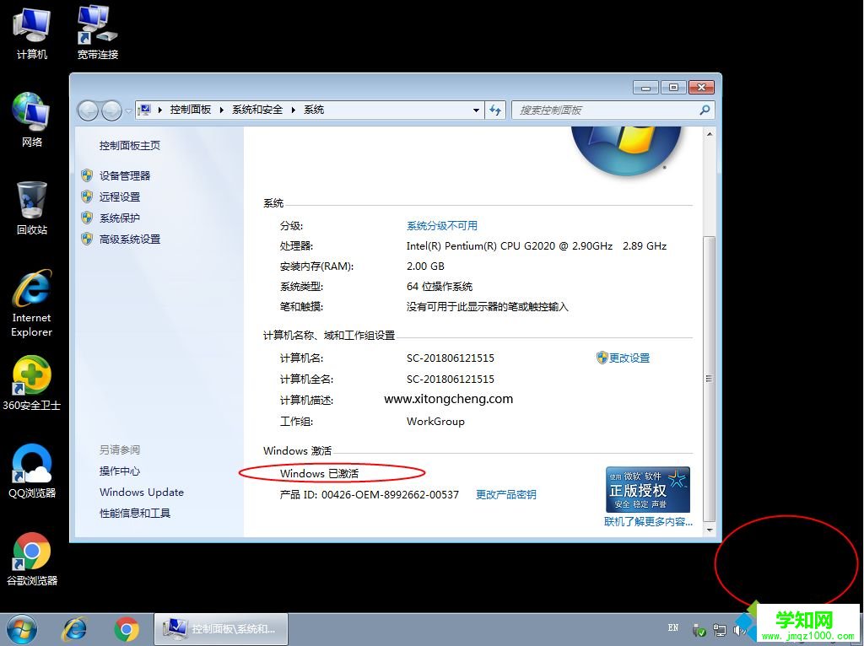
Task: Open the 设备管理器 link
Action: click(x=127, y=175)
